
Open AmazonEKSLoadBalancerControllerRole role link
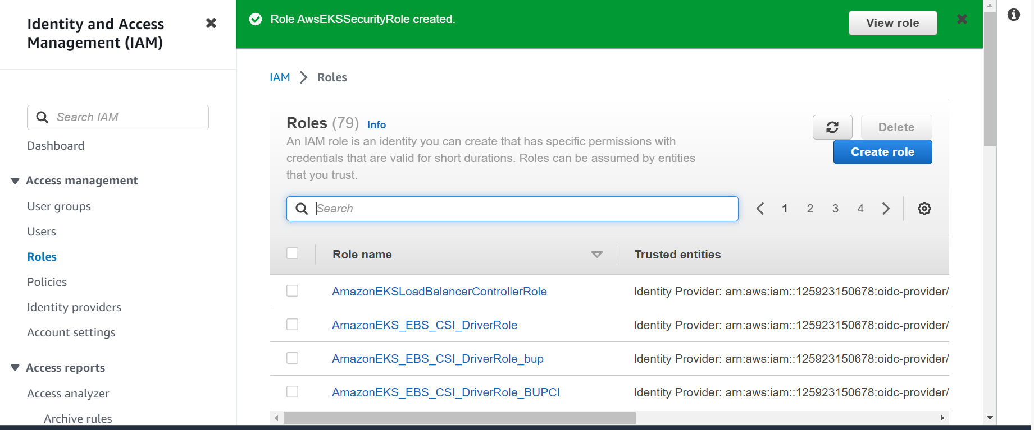click(439, 292)
